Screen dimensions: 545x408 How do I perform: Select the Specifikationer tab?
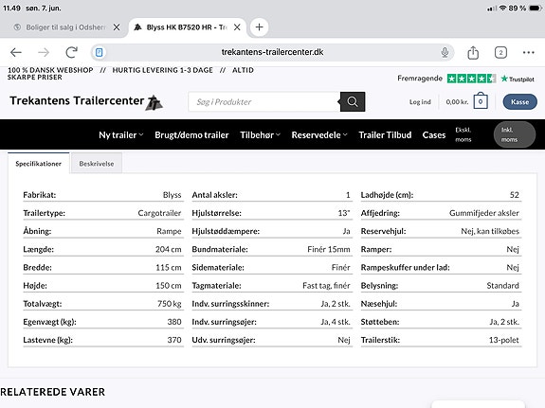coord(39,164)
